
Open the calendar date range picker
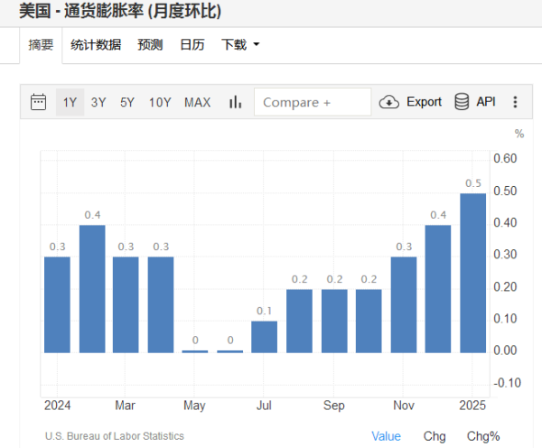click(x=38, y=102)
